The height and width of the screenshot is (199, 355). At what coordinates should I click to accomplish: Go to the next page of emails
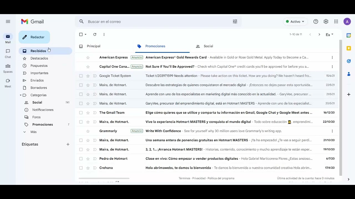point(319,35)
